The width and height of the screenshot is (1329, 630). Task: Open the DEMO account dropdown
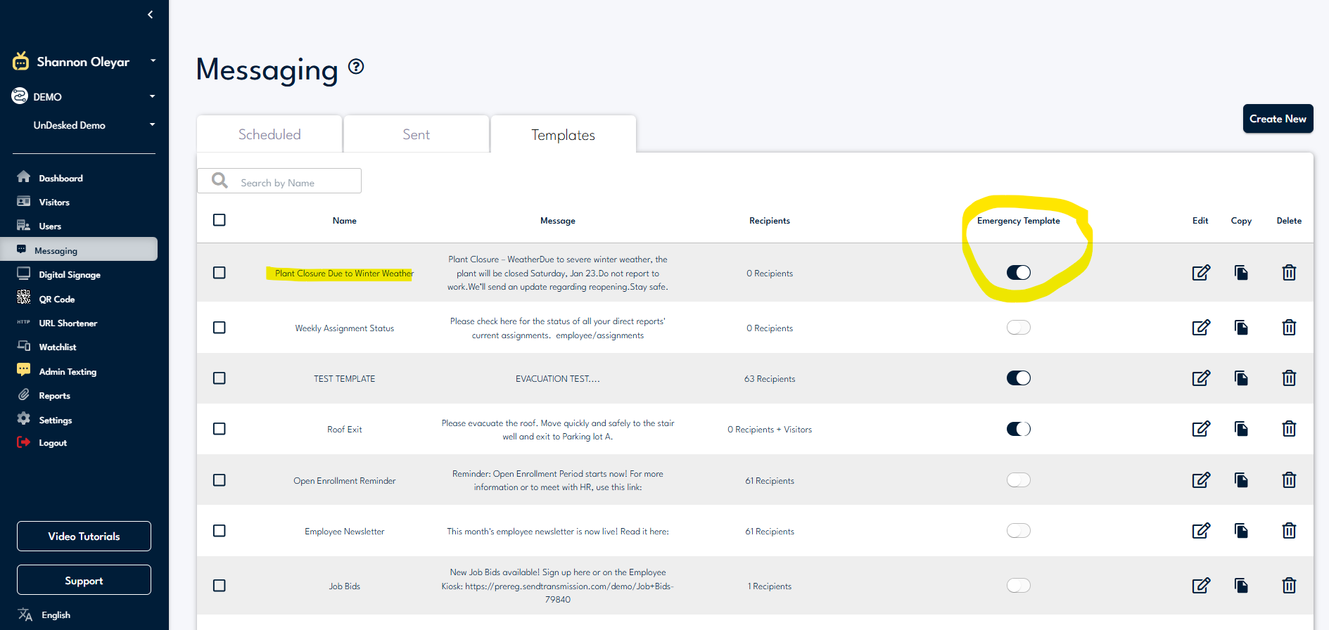pyautogui.click(x=152, y=96)
